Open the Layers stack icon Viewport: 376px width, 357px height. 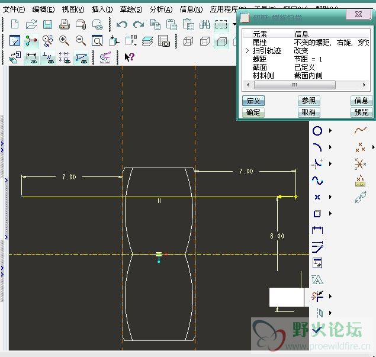[x=147, y=41]
